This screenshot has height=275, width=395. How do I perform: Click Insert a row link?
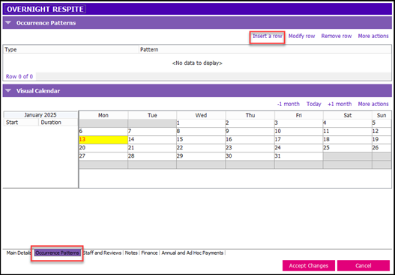coord(268,36)
